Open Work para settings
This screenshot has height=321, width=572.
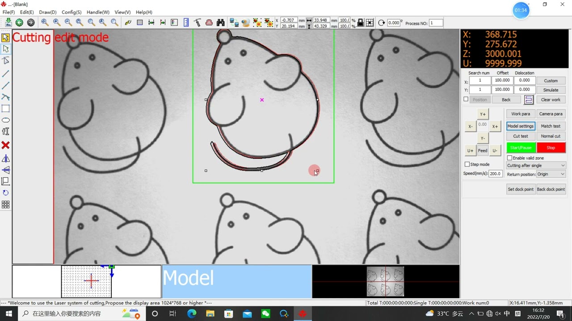(521, 114)
